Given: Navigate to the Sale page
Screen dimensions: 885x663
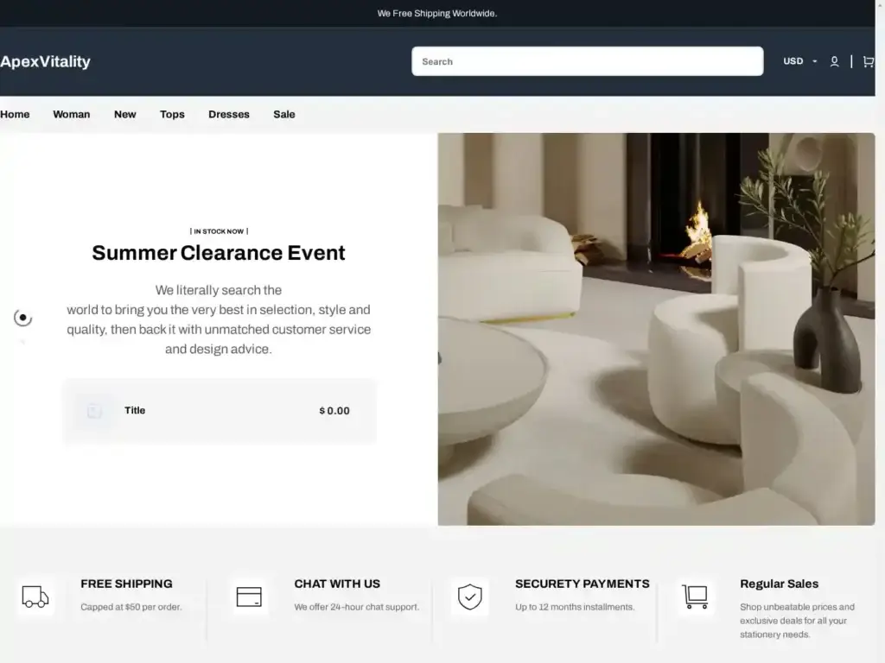Looking at the screenshot, I should click(x=283, y=114).
